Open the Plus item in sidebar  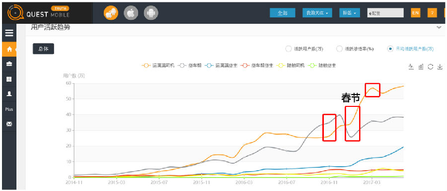9,109
